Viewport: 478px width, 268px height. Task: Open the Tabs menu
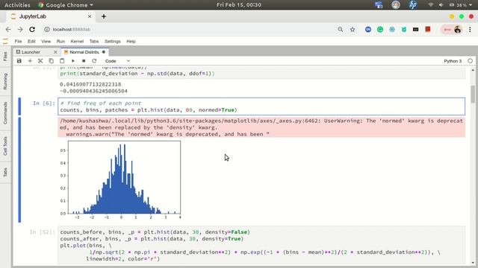pyautogui.click(x=94, y=42)
